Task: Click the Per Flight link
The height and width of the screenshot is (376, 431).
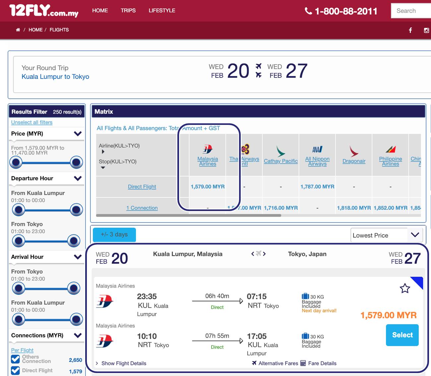Action: [22, 350]
